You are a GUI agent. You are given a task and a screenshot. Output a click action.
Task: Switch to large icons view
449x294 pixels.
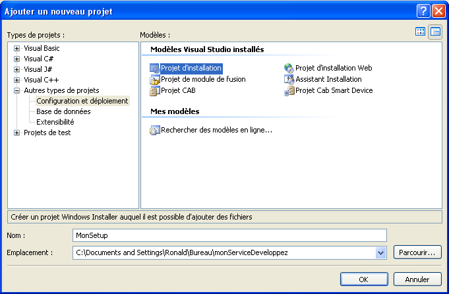coord(421,32)
